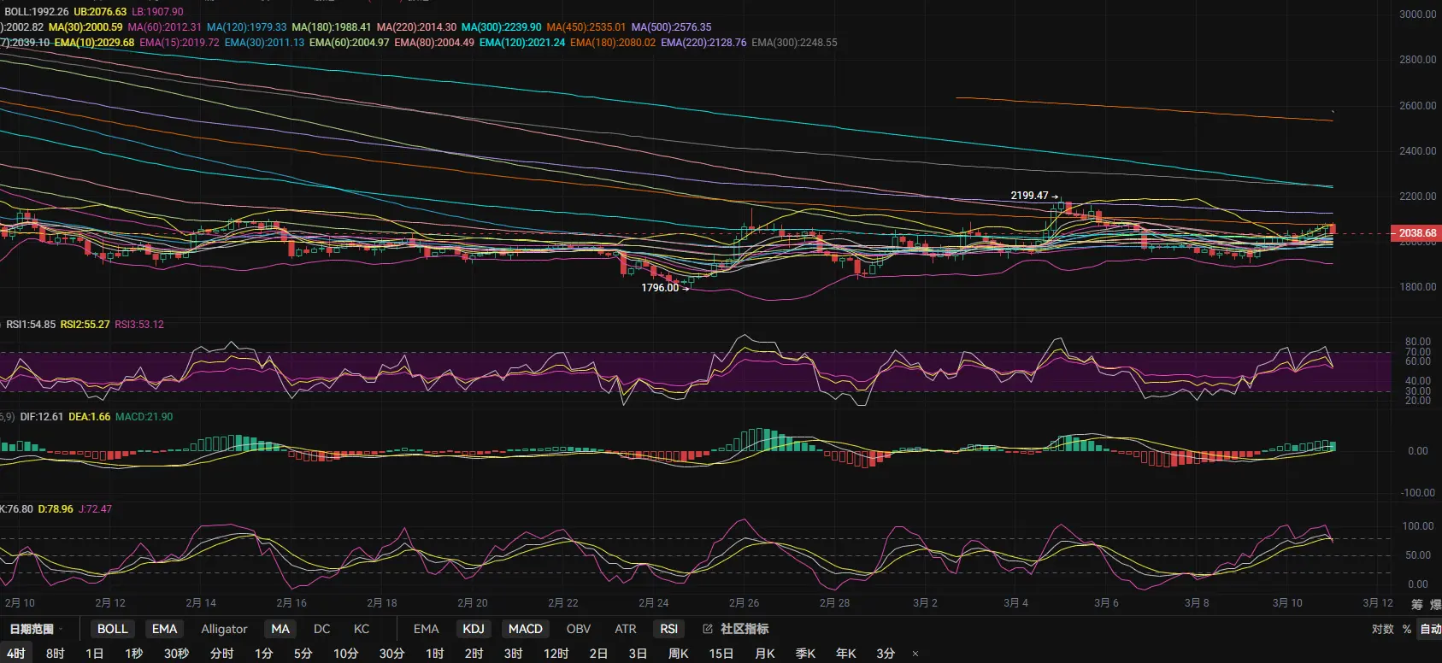Add the ATR sub-indicator
The width and height of the screenshot is (1442, 663).
click(625, 629)
